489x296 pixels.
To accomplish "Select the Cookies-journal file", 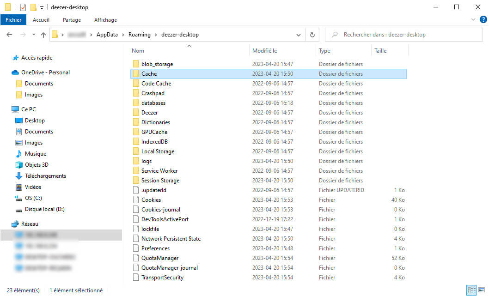I will coord(160,209).
